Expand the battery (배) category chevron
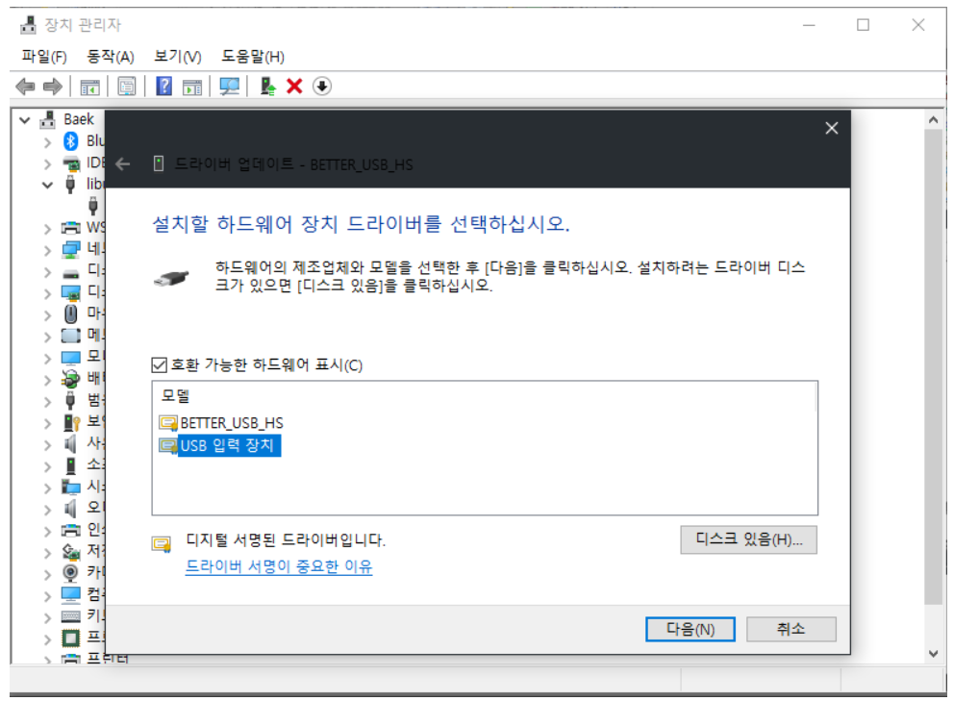Screen dimensions: 954x701 (x=47, y=381)
